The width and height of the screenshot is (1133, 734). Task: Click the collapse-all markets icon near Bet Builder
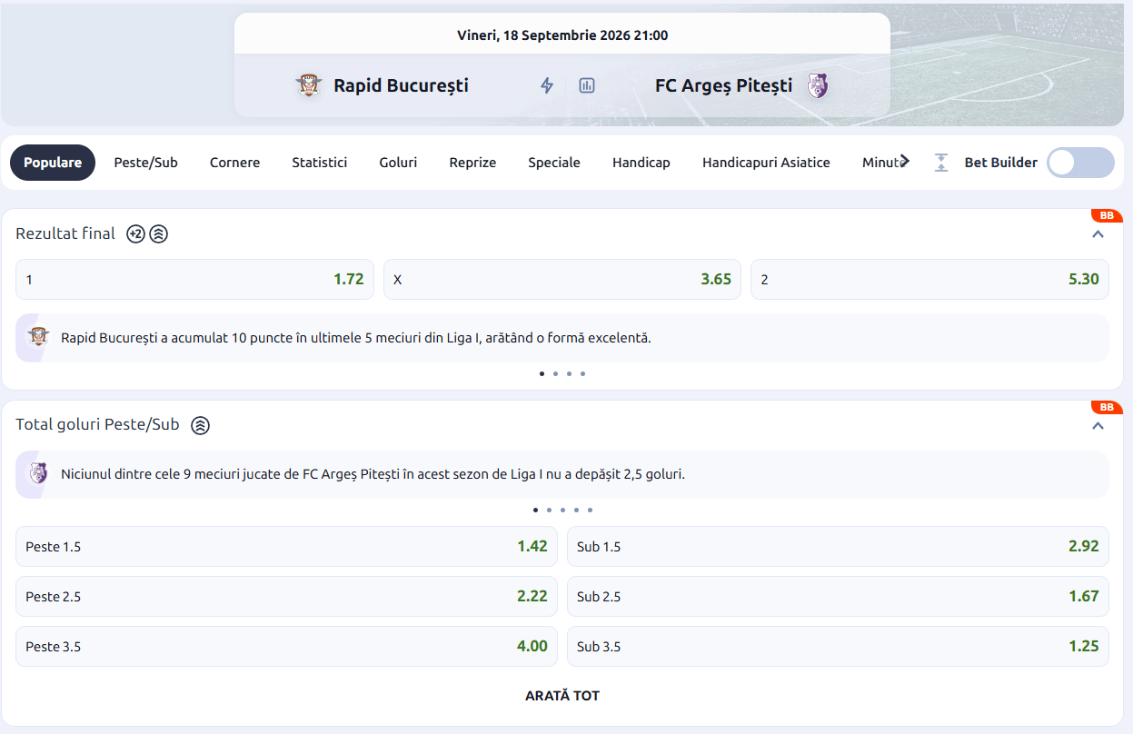pyautogui.click(x=941, y=163)
